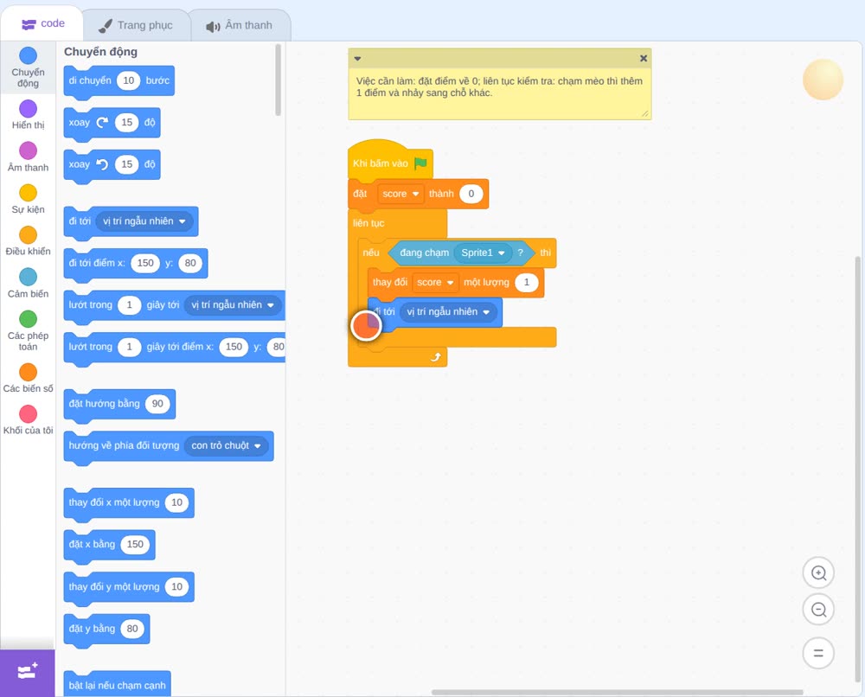Switch to the Âm thanh tab

pos(240,25)
